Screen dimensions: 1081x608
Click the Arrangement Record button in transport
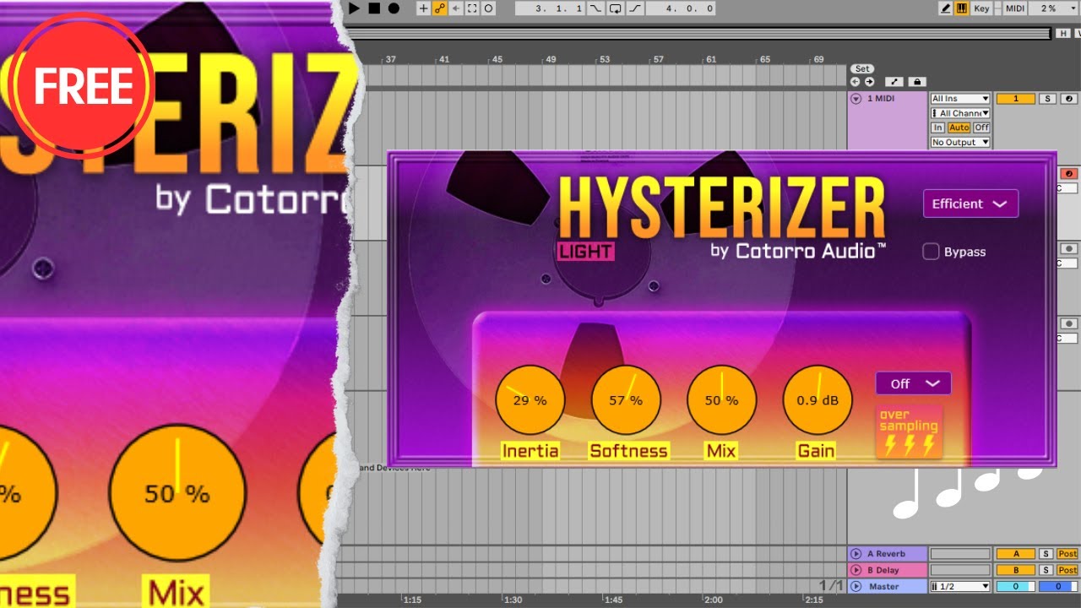(x=394, y=8)
